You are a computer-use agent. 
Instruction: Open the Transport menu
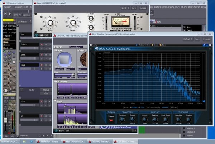point(18,7)
